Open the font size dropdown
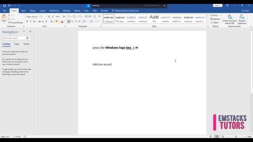Image resolution: width=253 pixels, height=142 pixels. click(46, 17)
